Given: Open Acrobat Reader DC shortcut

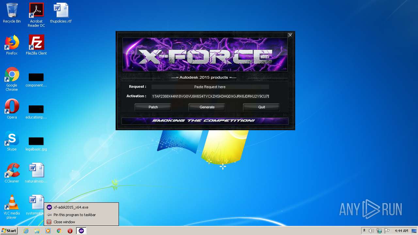Looking at the screenshot, I should point(36,15).
